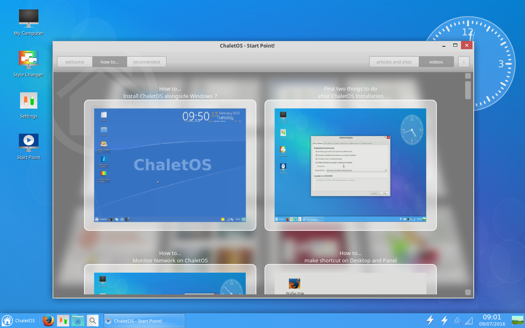
Task: Close the Start Point window
Action: (467, 45)
